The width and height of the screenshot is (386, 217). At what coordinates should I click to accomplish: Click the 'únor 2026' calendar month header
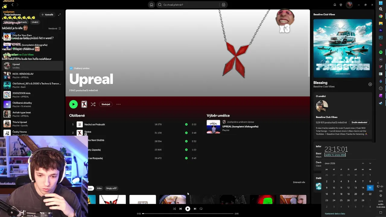330,163
